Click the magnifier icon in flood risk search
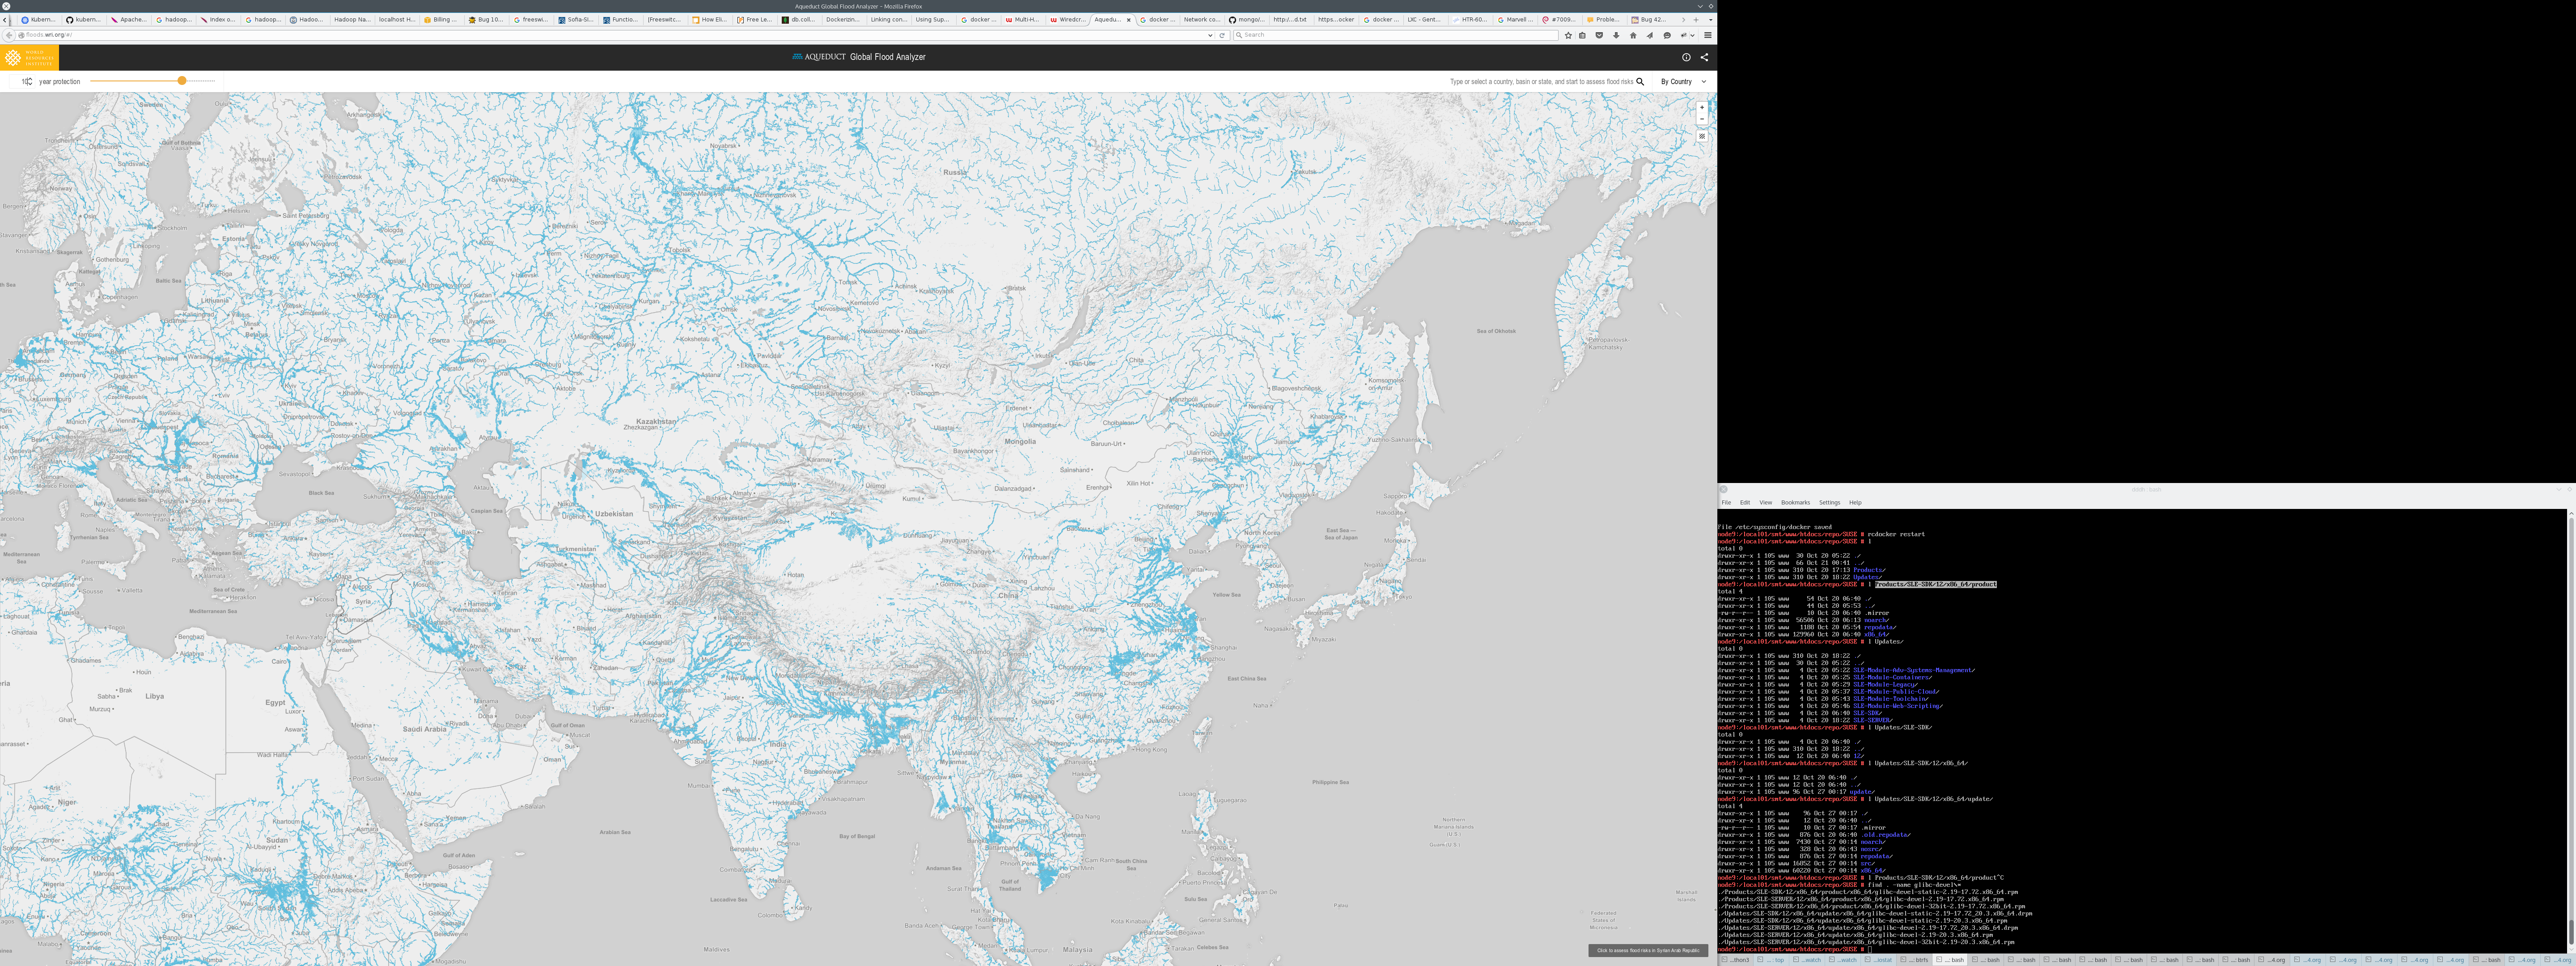Image resolution: width=2576 pixels, height=966 pixels. tap(1640, 81)
